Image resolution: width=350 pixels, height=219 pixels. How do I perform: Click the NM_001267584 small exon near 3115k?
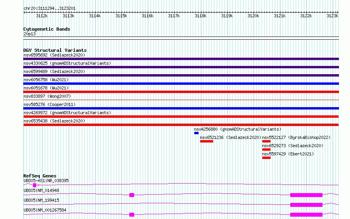click(x=132, y=215)
